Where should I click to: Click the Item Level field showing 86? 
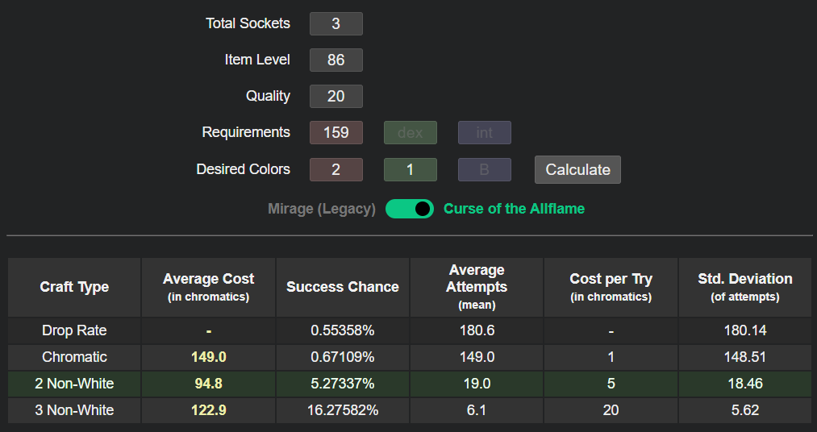point(336,60)
